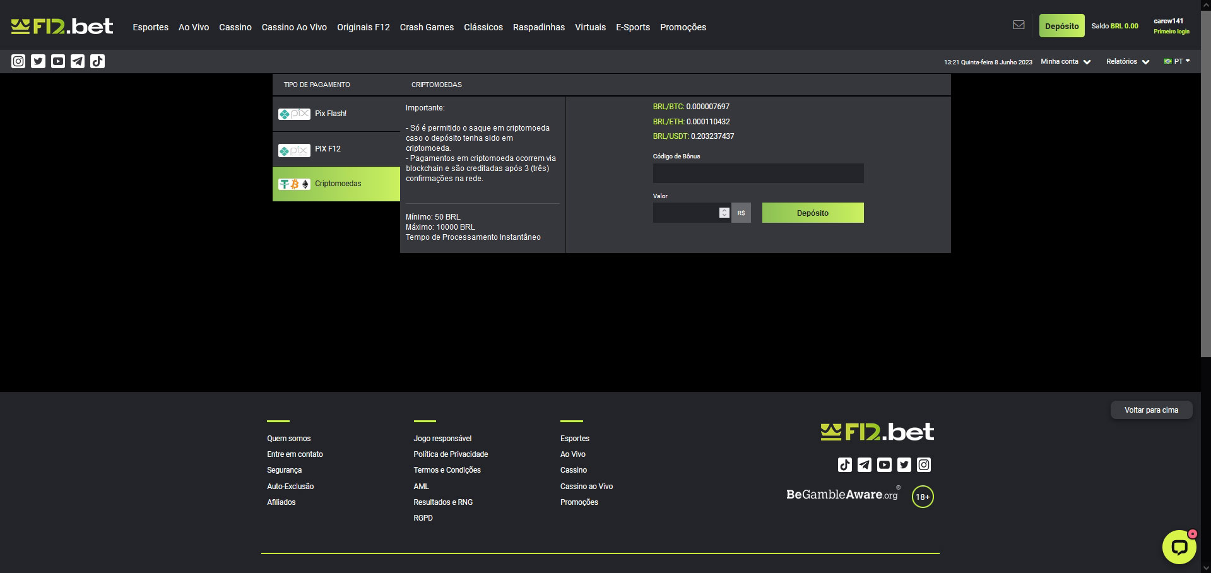Click the Valor amount stepper arrows
1211x573 pixels.
coord(724,213)
